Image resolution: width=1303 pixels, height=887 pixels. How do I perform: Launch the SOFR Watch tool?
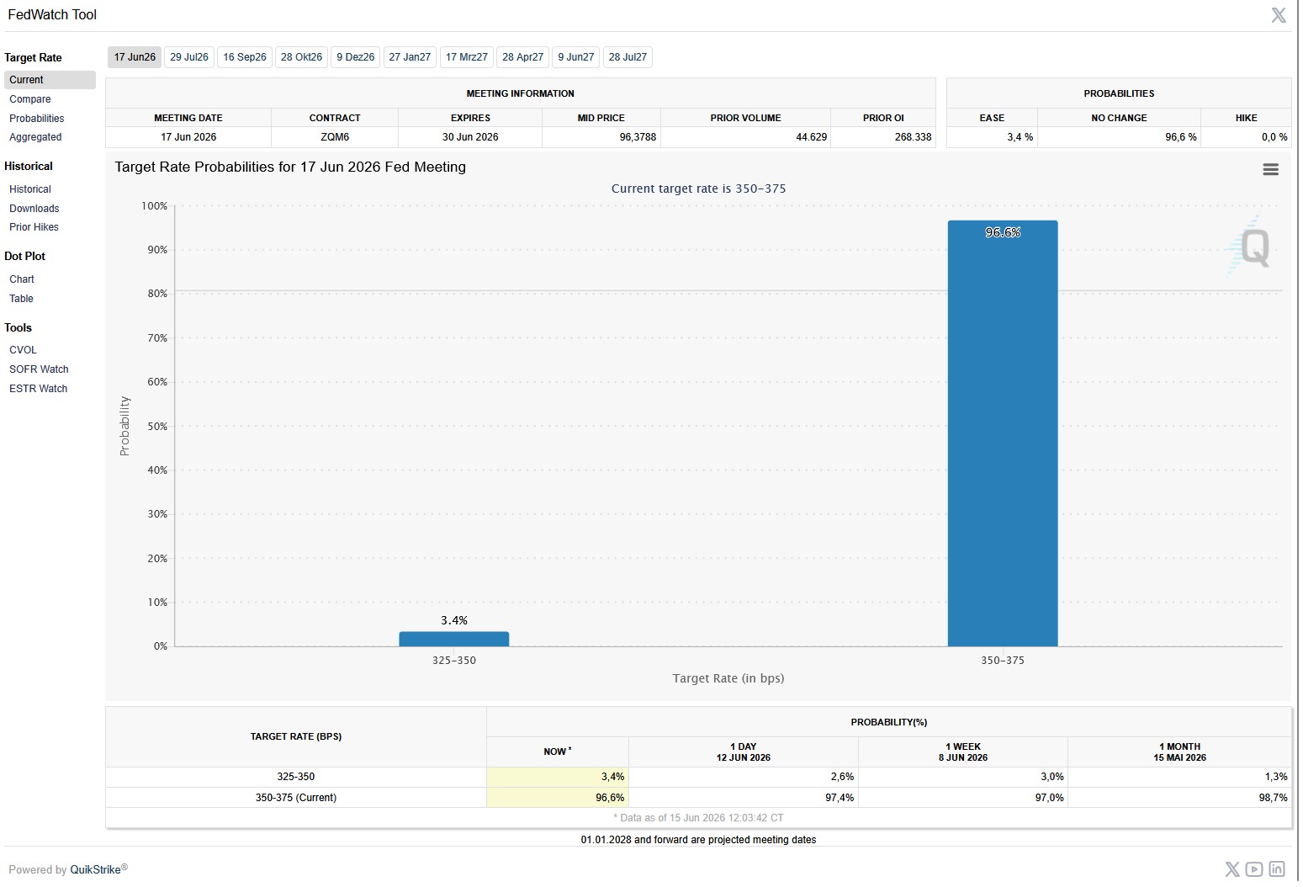point(39,369)
